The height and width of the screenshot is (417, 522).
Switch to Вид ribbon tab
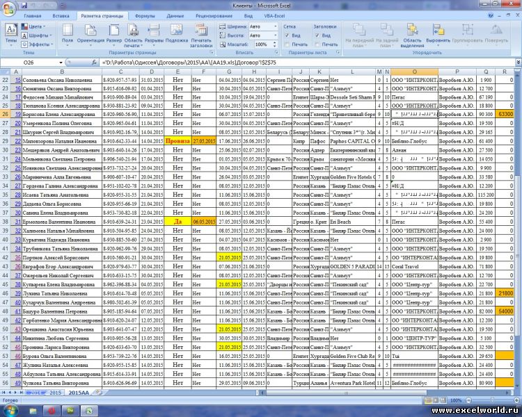point(248,15)
